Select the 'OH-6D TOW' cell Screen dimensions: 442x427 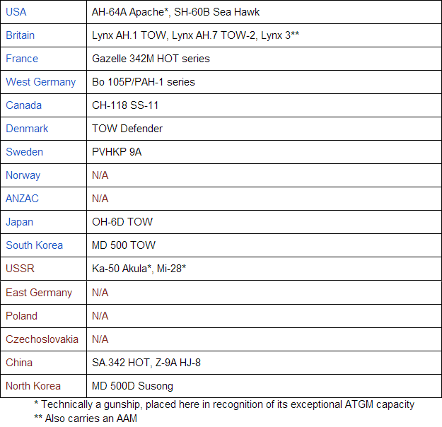264,222
